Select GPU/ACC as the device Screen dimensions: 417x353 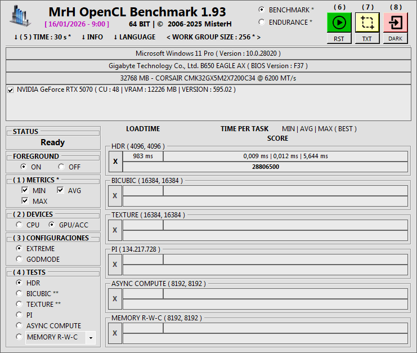tap(52, 225)
